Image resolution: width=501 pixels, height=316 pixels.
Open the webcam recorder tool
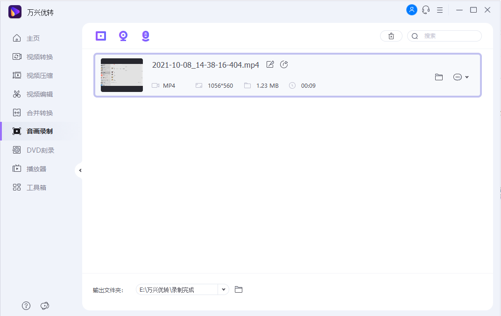[123, 36]
